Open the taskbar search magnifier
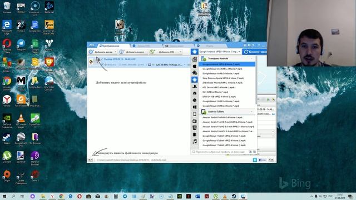356x200 pixels. click(13, 196)
